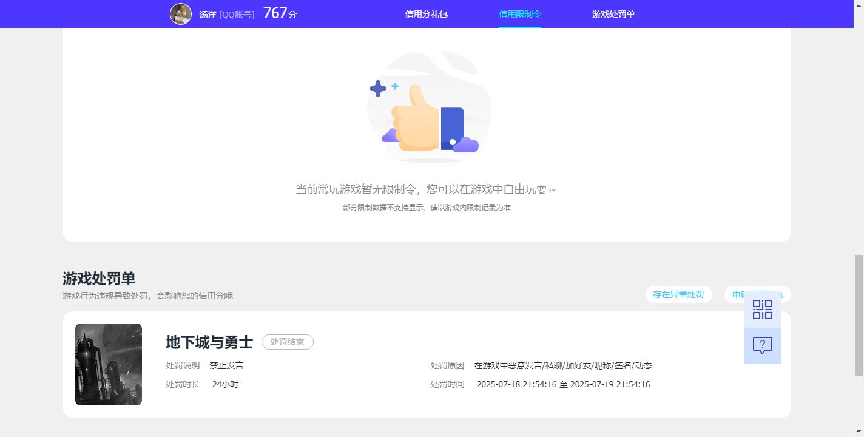Click the question mark help icon
The width and height of the screenshot is (864, 437).
coord(762,346)
